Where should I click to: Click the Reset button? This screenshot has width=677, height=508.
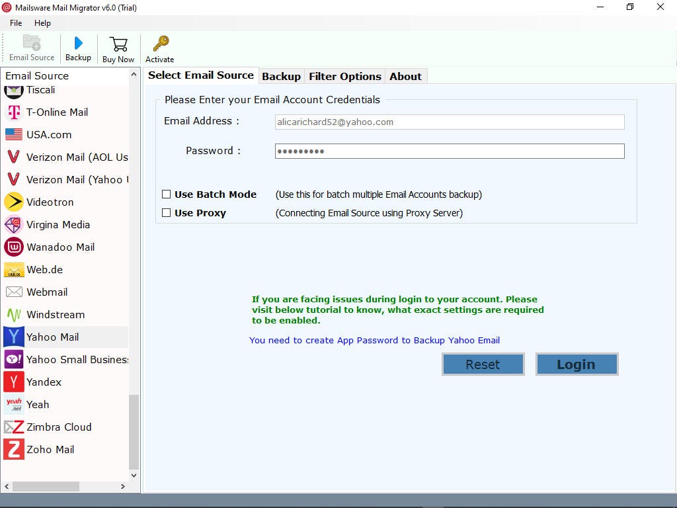pos(483,364)
